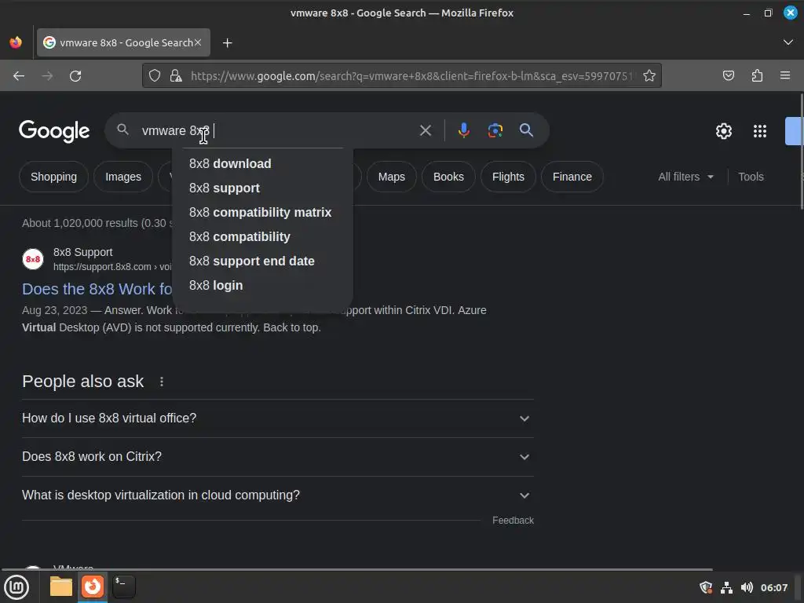Close the vmware 8x8 Google Search tab
Viewport: 804px width, 603px height.
(198, 42)
